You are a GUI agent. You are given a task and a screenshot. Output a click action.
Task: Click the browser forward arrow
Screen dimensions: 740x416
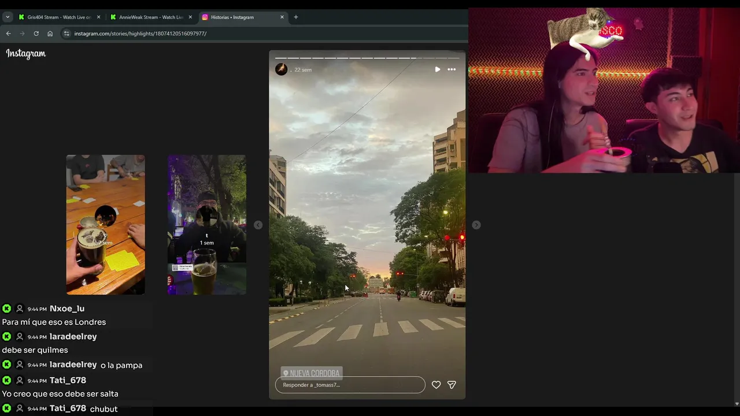(x=22, y=34)
